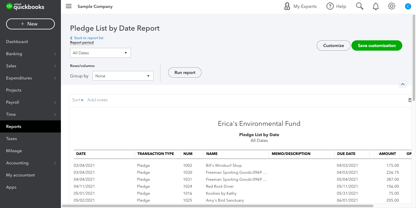
Task: Click the report title Erica's Environmental Fund
Action: tap(259, 124)
